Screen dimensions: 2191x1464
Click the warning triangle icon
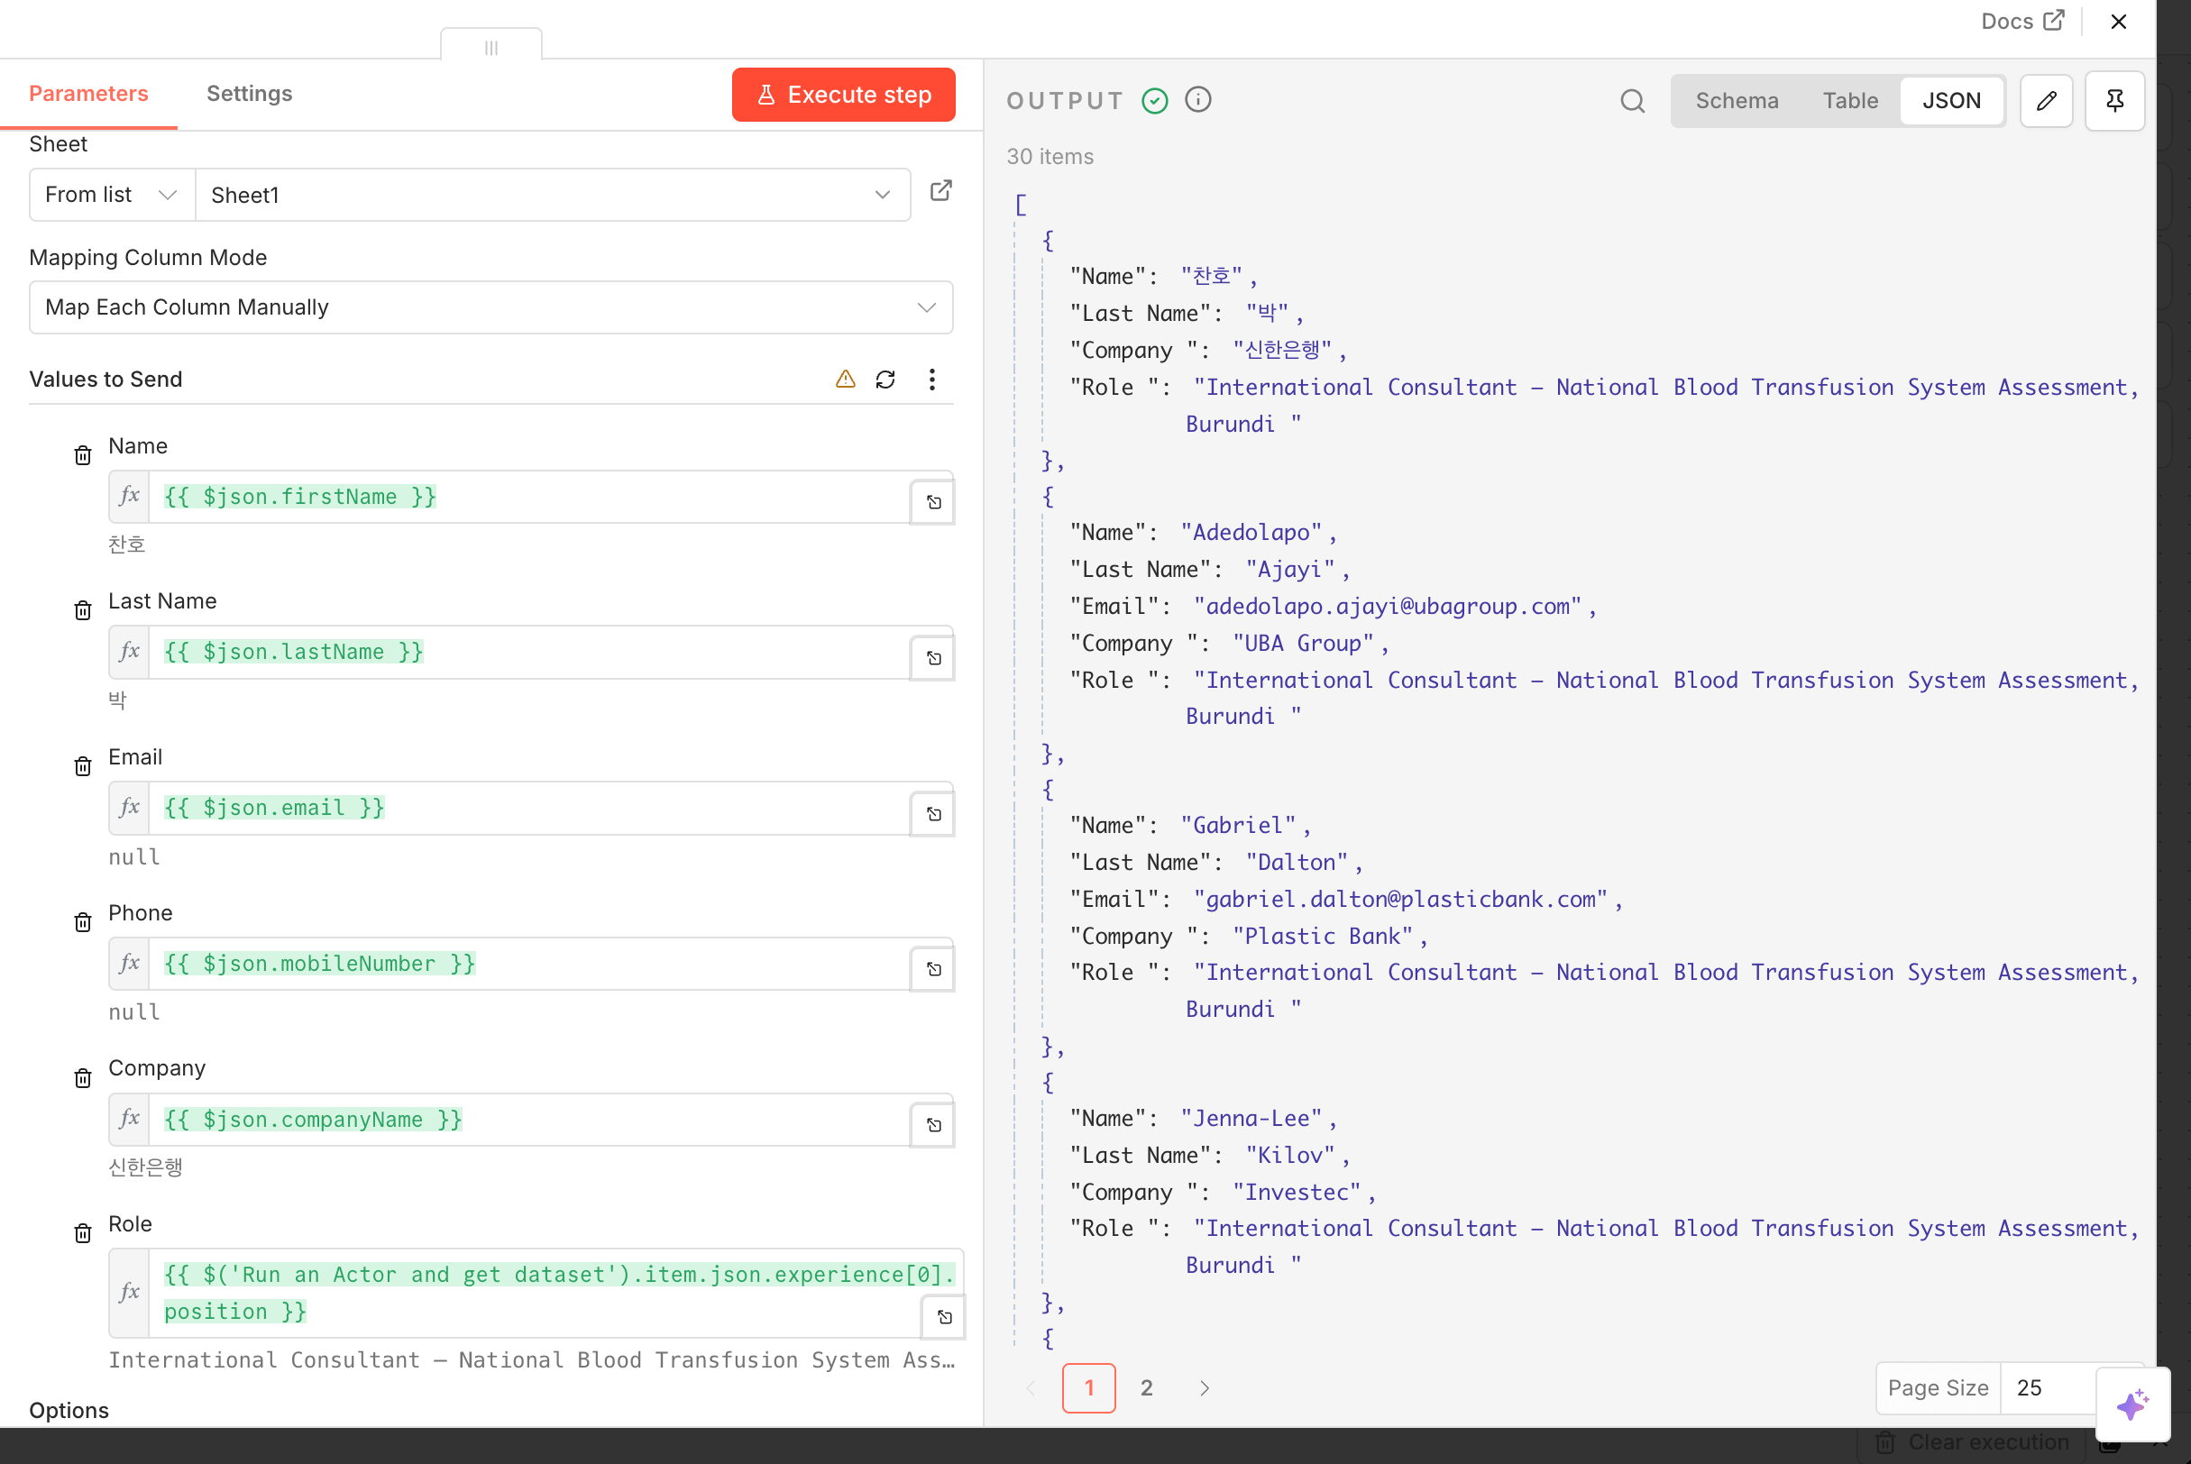point(845,379)
